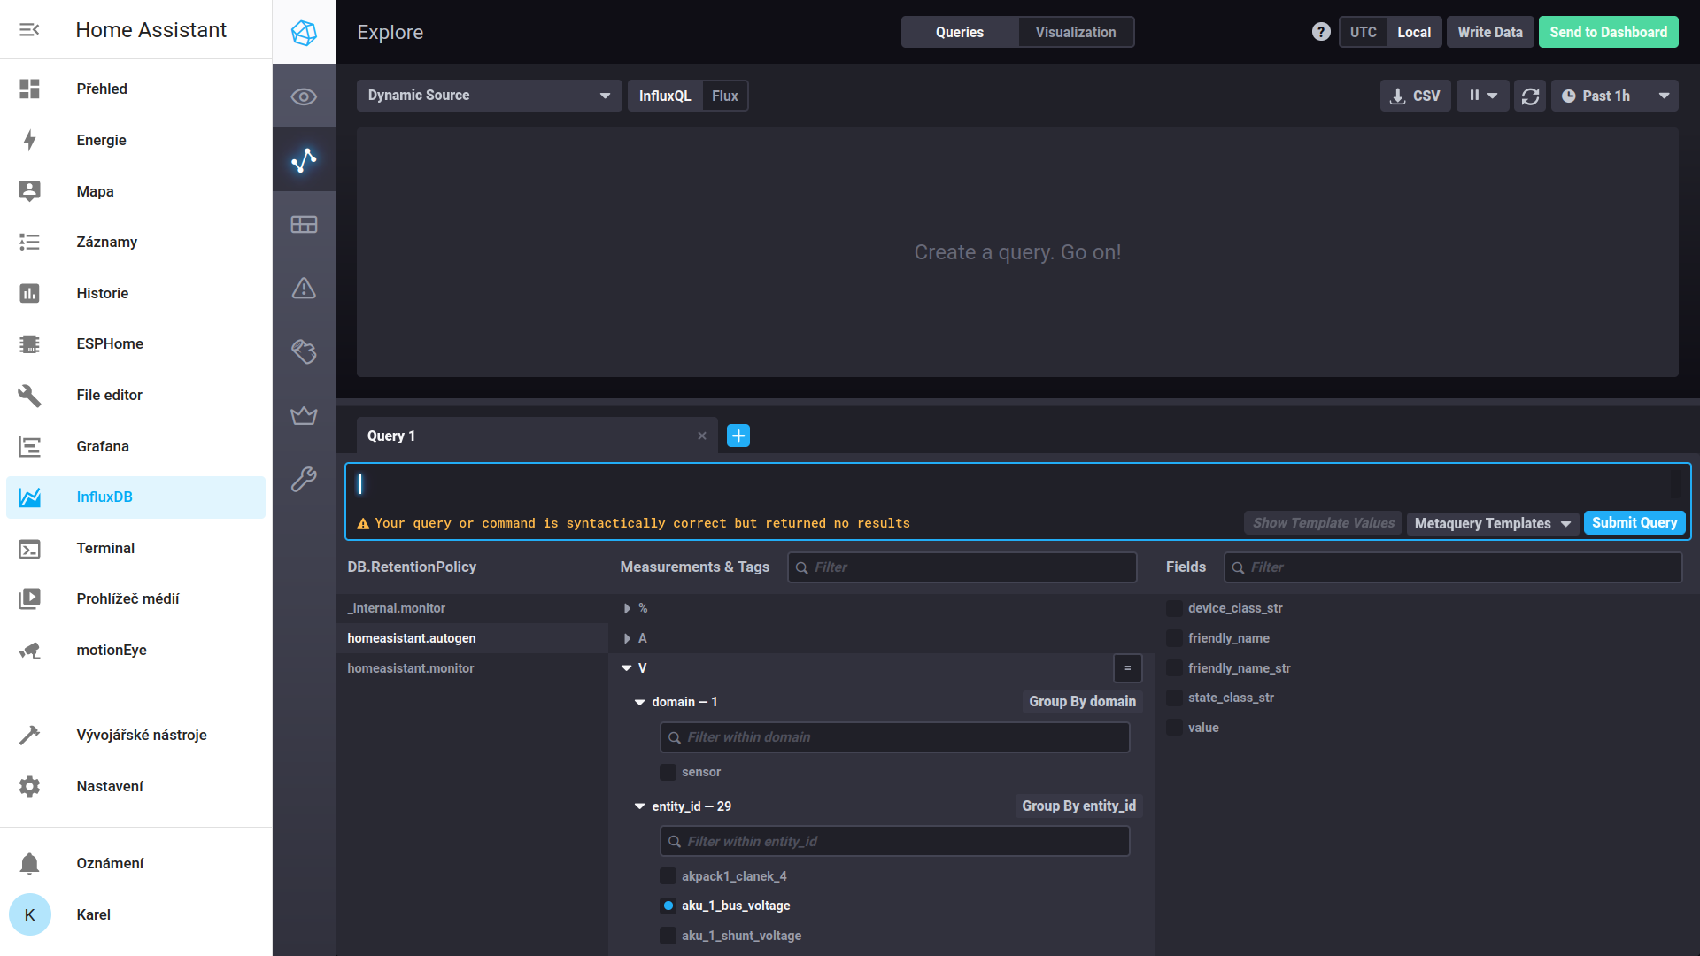Open the Log Viewer icon in Chronograf
Screen dimensions: 1700x956
click(x=304, y=351)
